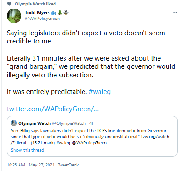The height and width of the screenshot is (171, 183).
Task: Expand Show this thread
Action: pyautogui.click(x=27, y=150)
